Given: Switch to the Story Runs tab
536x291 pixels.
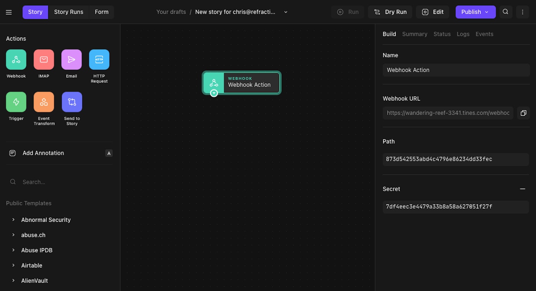Looking at the screenshot, I should pos(69,12).
